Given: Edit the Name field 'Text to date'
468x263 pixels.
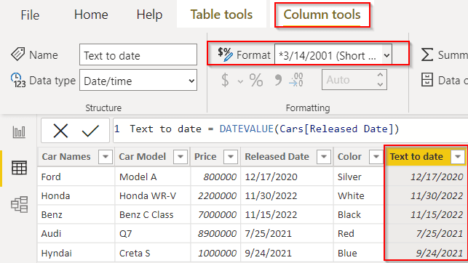Looking at the screenshot, I should pos(138,54).
